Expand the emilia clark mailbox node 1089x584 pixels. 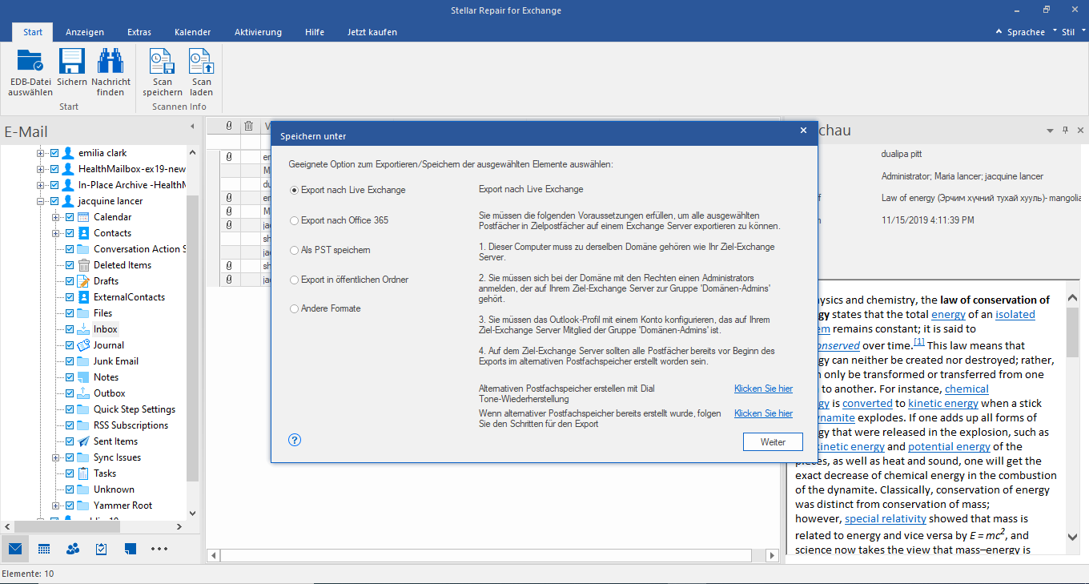(40, 153)
